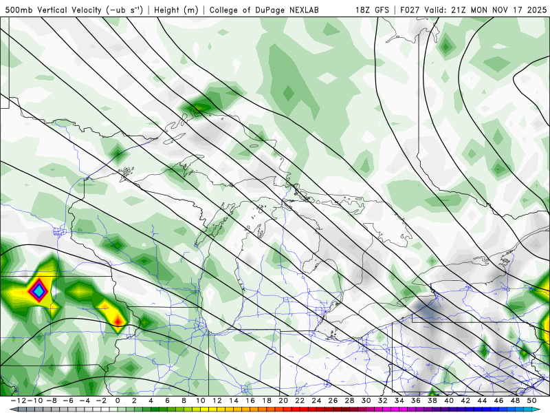The height and width of the screenshot is (413, 550).
Task: Click the "−12" color scale label
Action: 19,401
